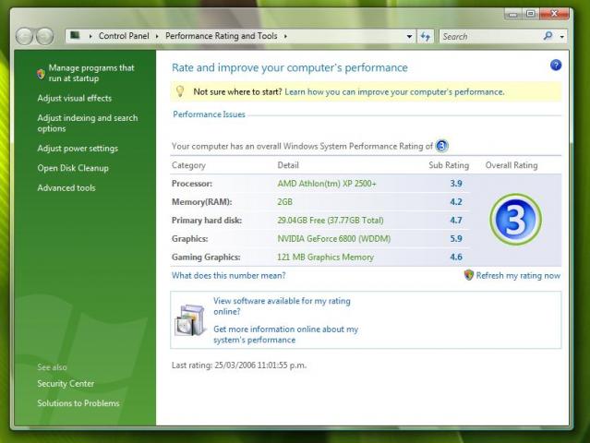
Task: Select the Gaming Graphics: row label
Action: pos(206,257)
